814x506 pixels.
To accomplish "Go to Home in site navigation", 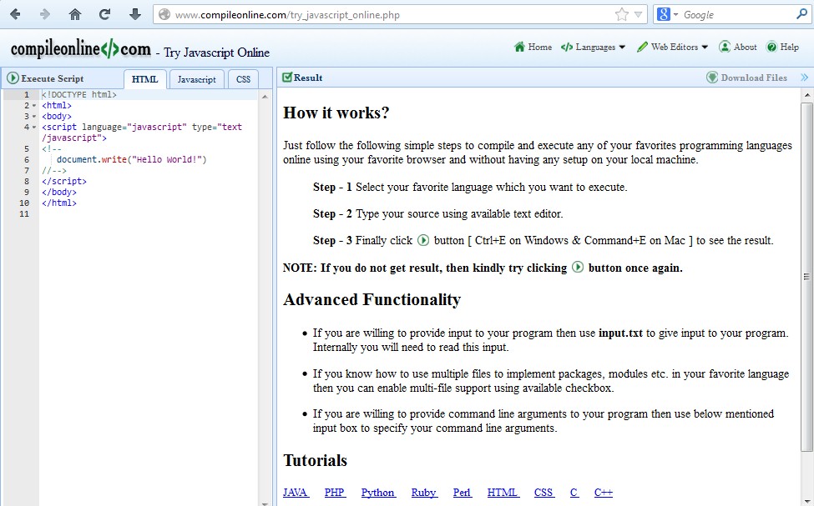I will coord(533,47).
